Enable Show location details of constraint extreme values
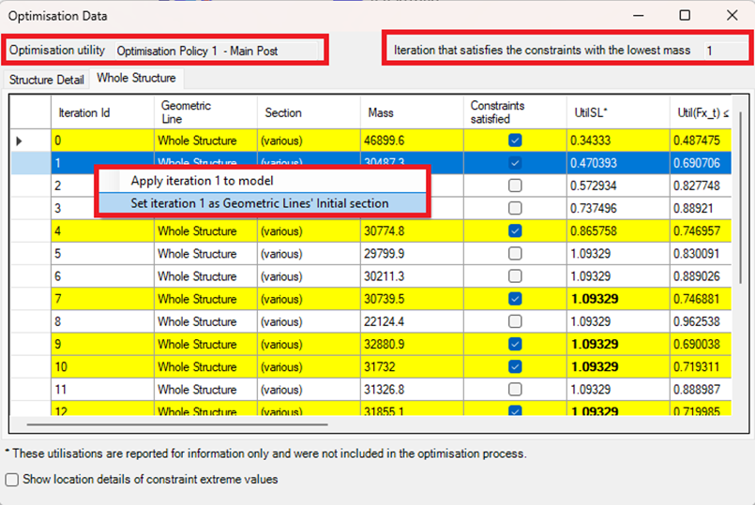This screenshot has height=505, width=755. point(12,480)
